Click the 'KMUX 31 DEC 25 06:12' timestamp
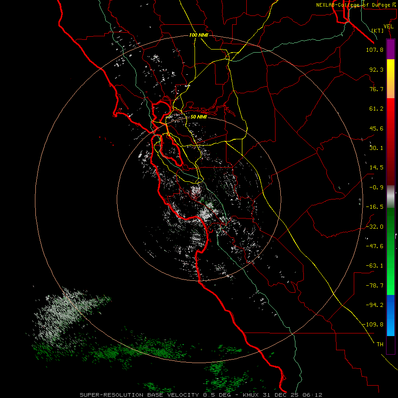 tap(283, 395)
